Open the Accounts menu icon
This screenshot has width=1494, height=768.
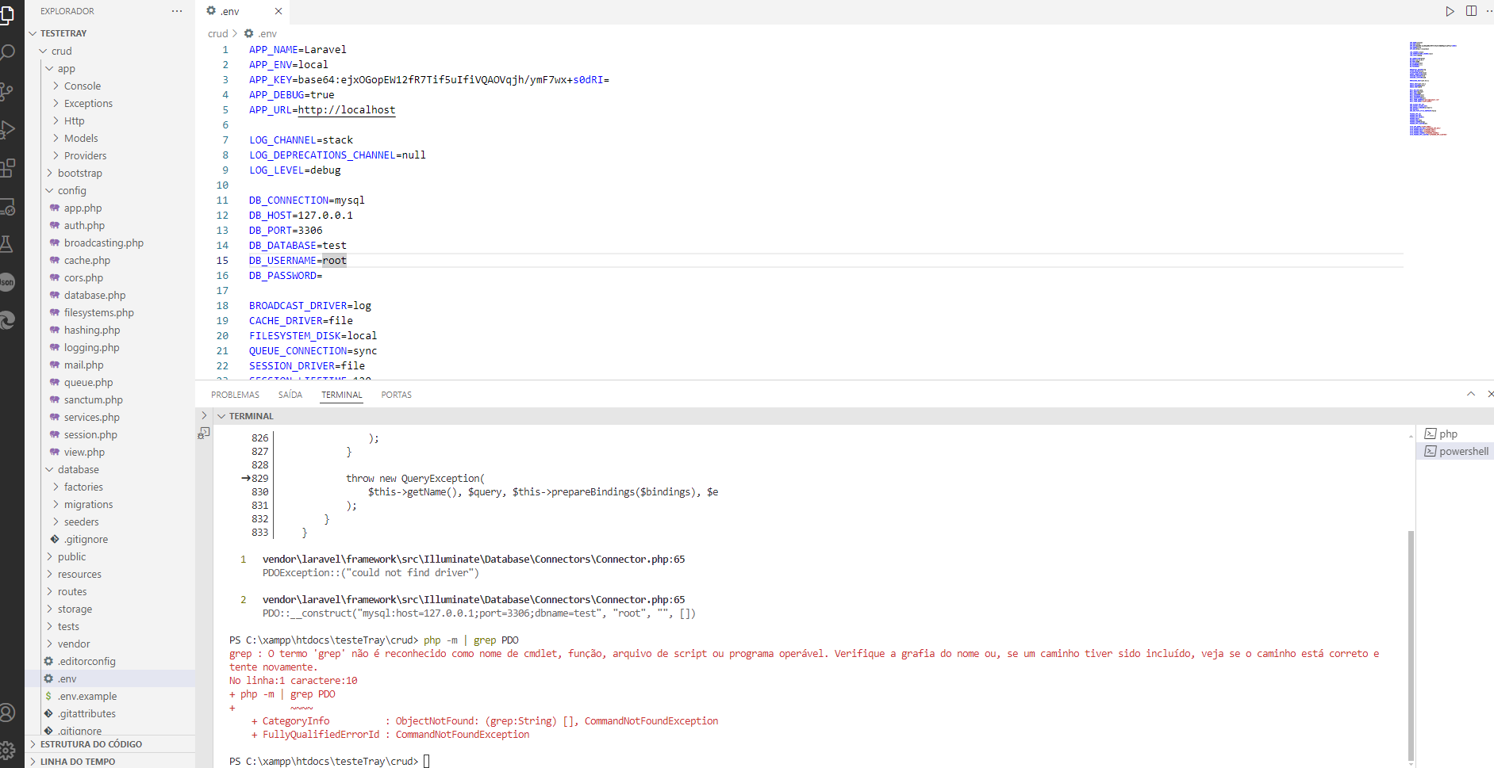[x=6, y=713]
